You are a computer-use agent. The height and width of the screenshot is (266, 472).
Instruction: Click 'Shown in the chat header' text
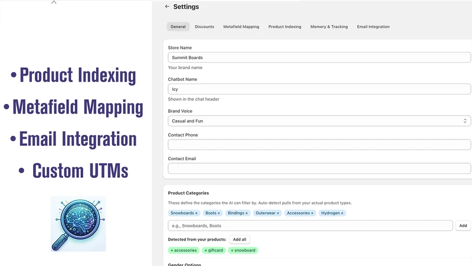194,99
